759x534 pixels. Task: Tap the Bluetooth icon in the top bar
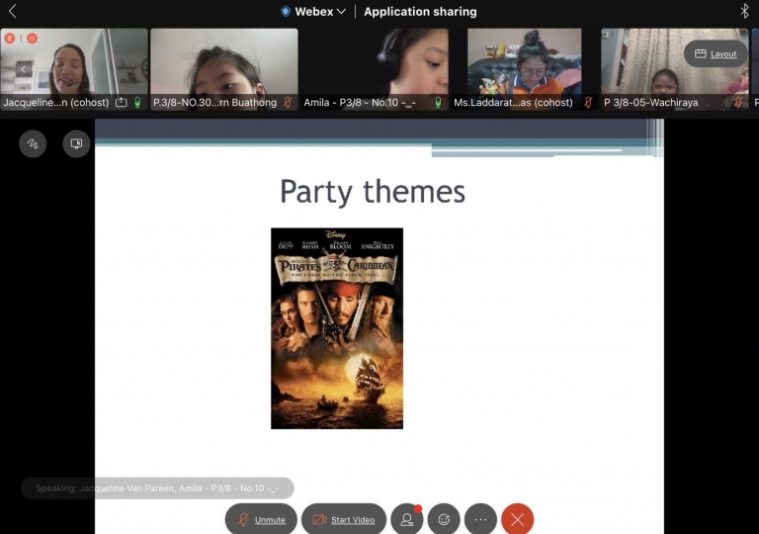tap(744, 11)
